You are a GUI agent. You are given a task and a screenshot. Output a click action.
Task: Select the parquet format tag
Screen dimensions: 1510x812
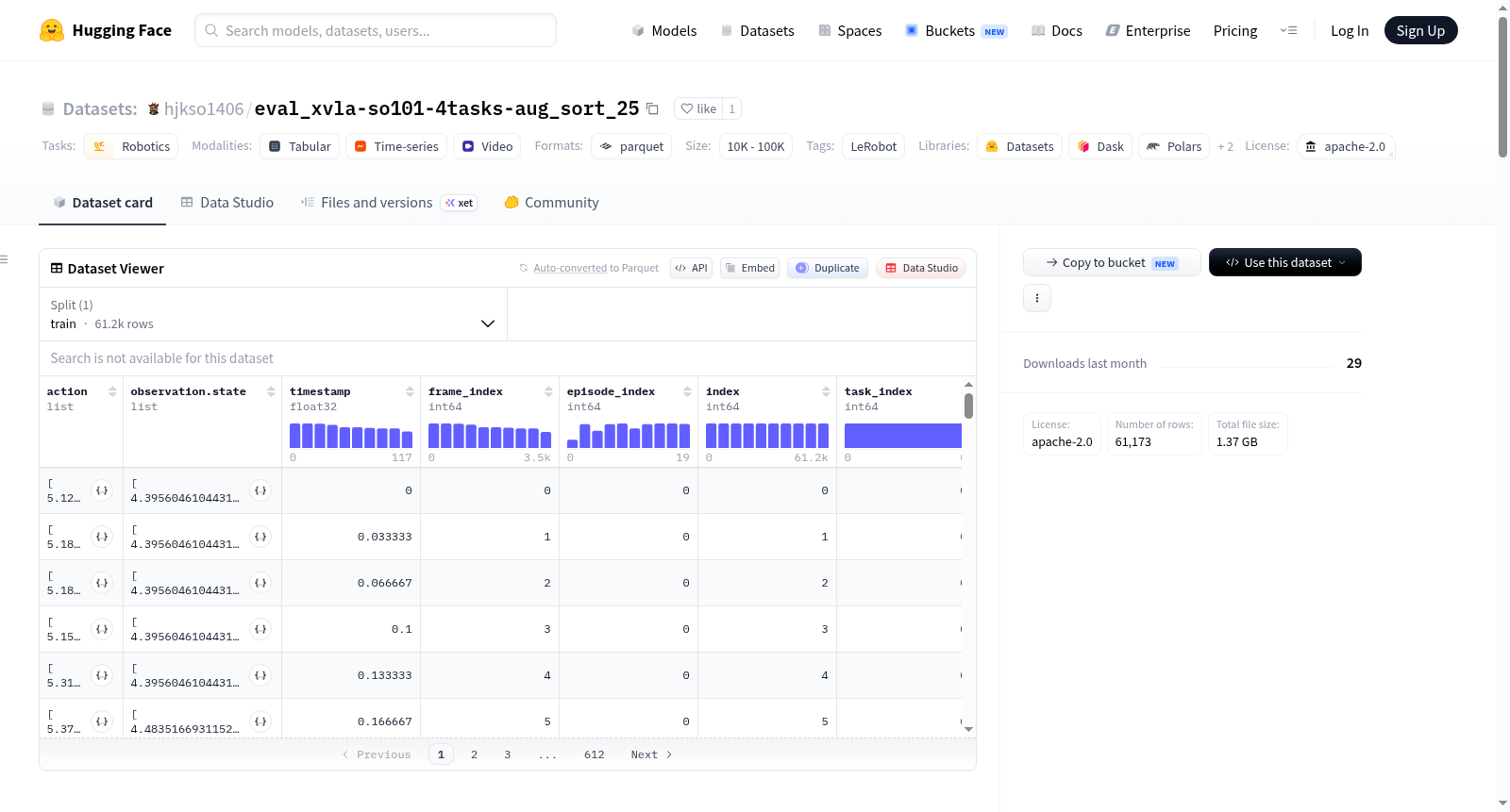[x=631, y=146]
